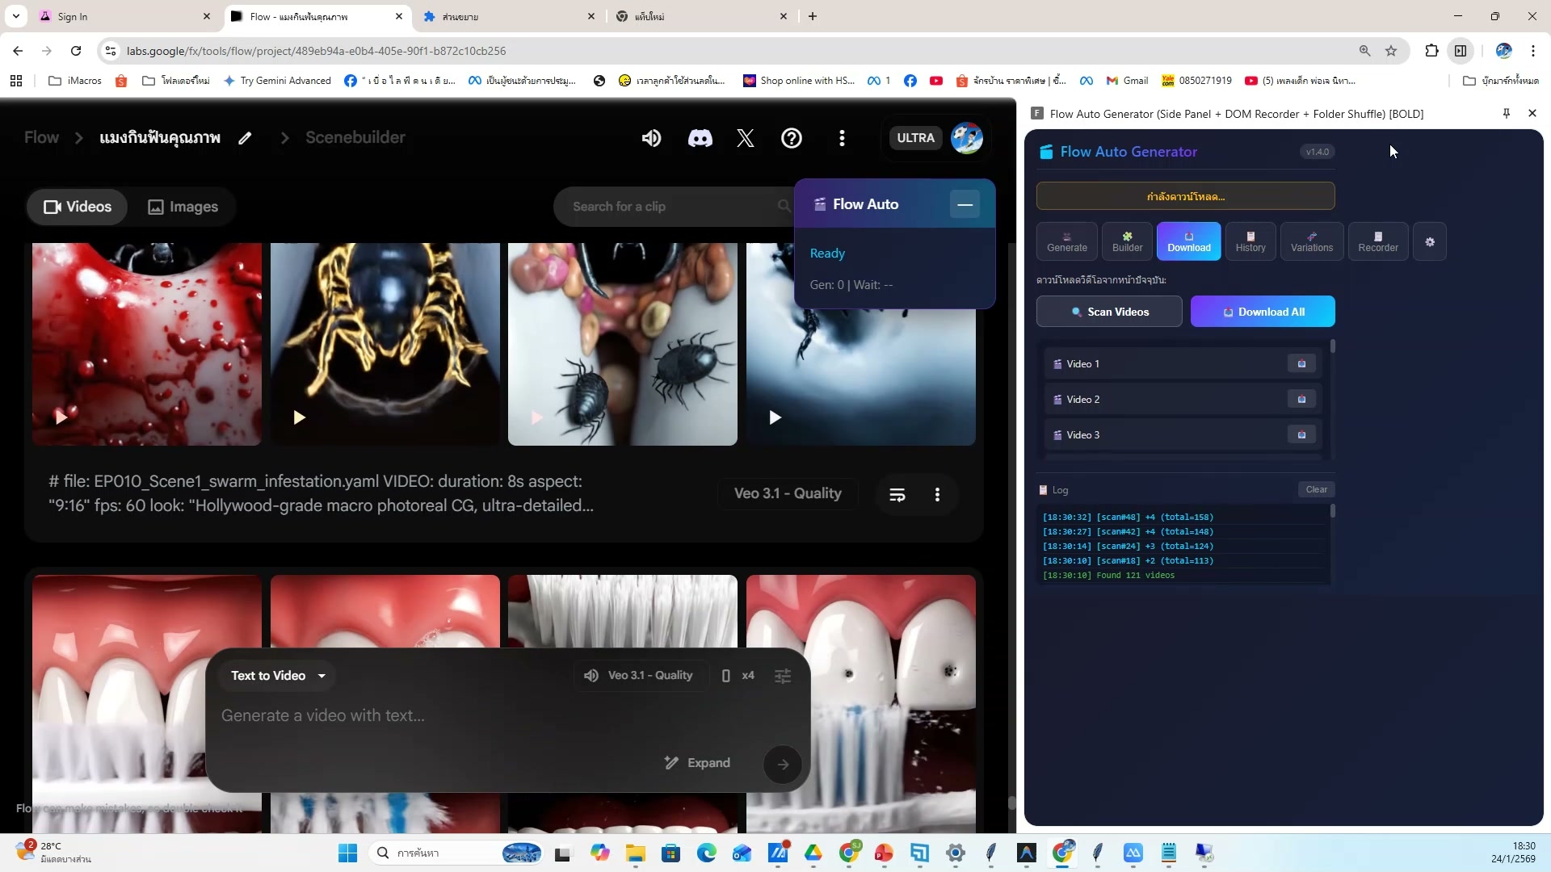Viewport: 1551px width, 872px height.
Task: Switch to the Generate tab in Flow Auto Generator
Action: coord(1066,241)
